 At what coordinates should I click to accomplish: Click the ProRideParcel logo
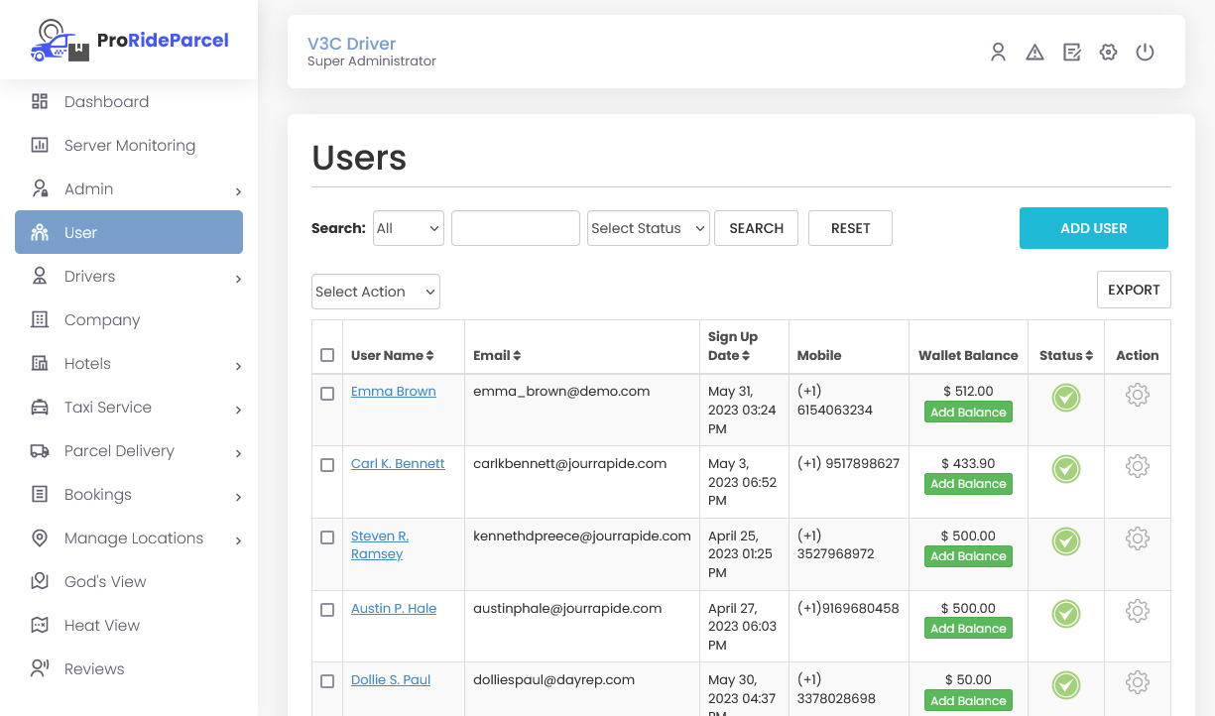pos(129,41)
